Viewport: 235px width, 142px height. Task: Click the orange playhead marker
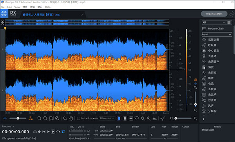(x=5, y=28)
